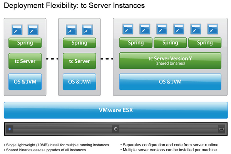
Task: Click the second application icon in the leftmost VM box
Action: [33, 30]
